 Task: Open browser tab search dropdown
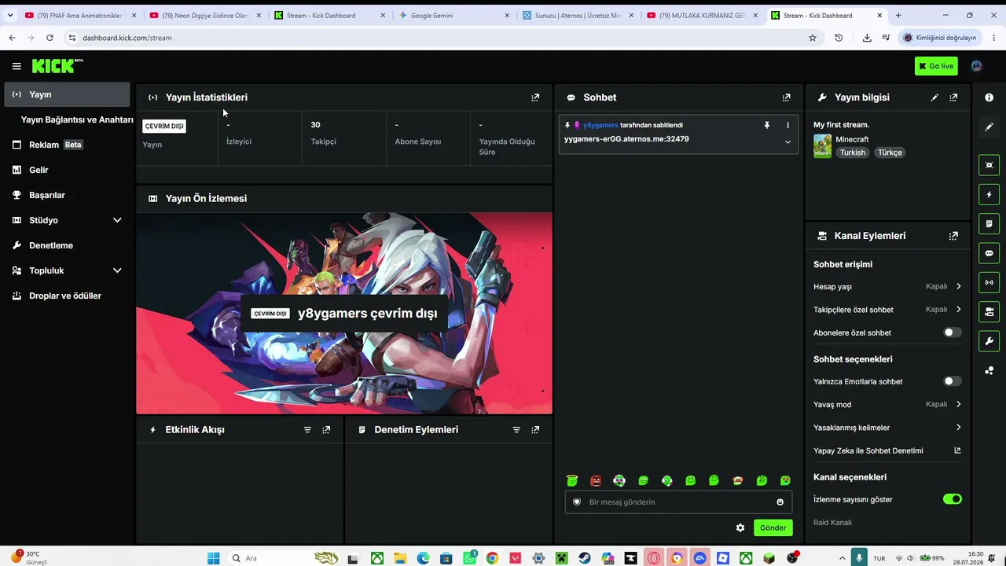click(10, 15)
